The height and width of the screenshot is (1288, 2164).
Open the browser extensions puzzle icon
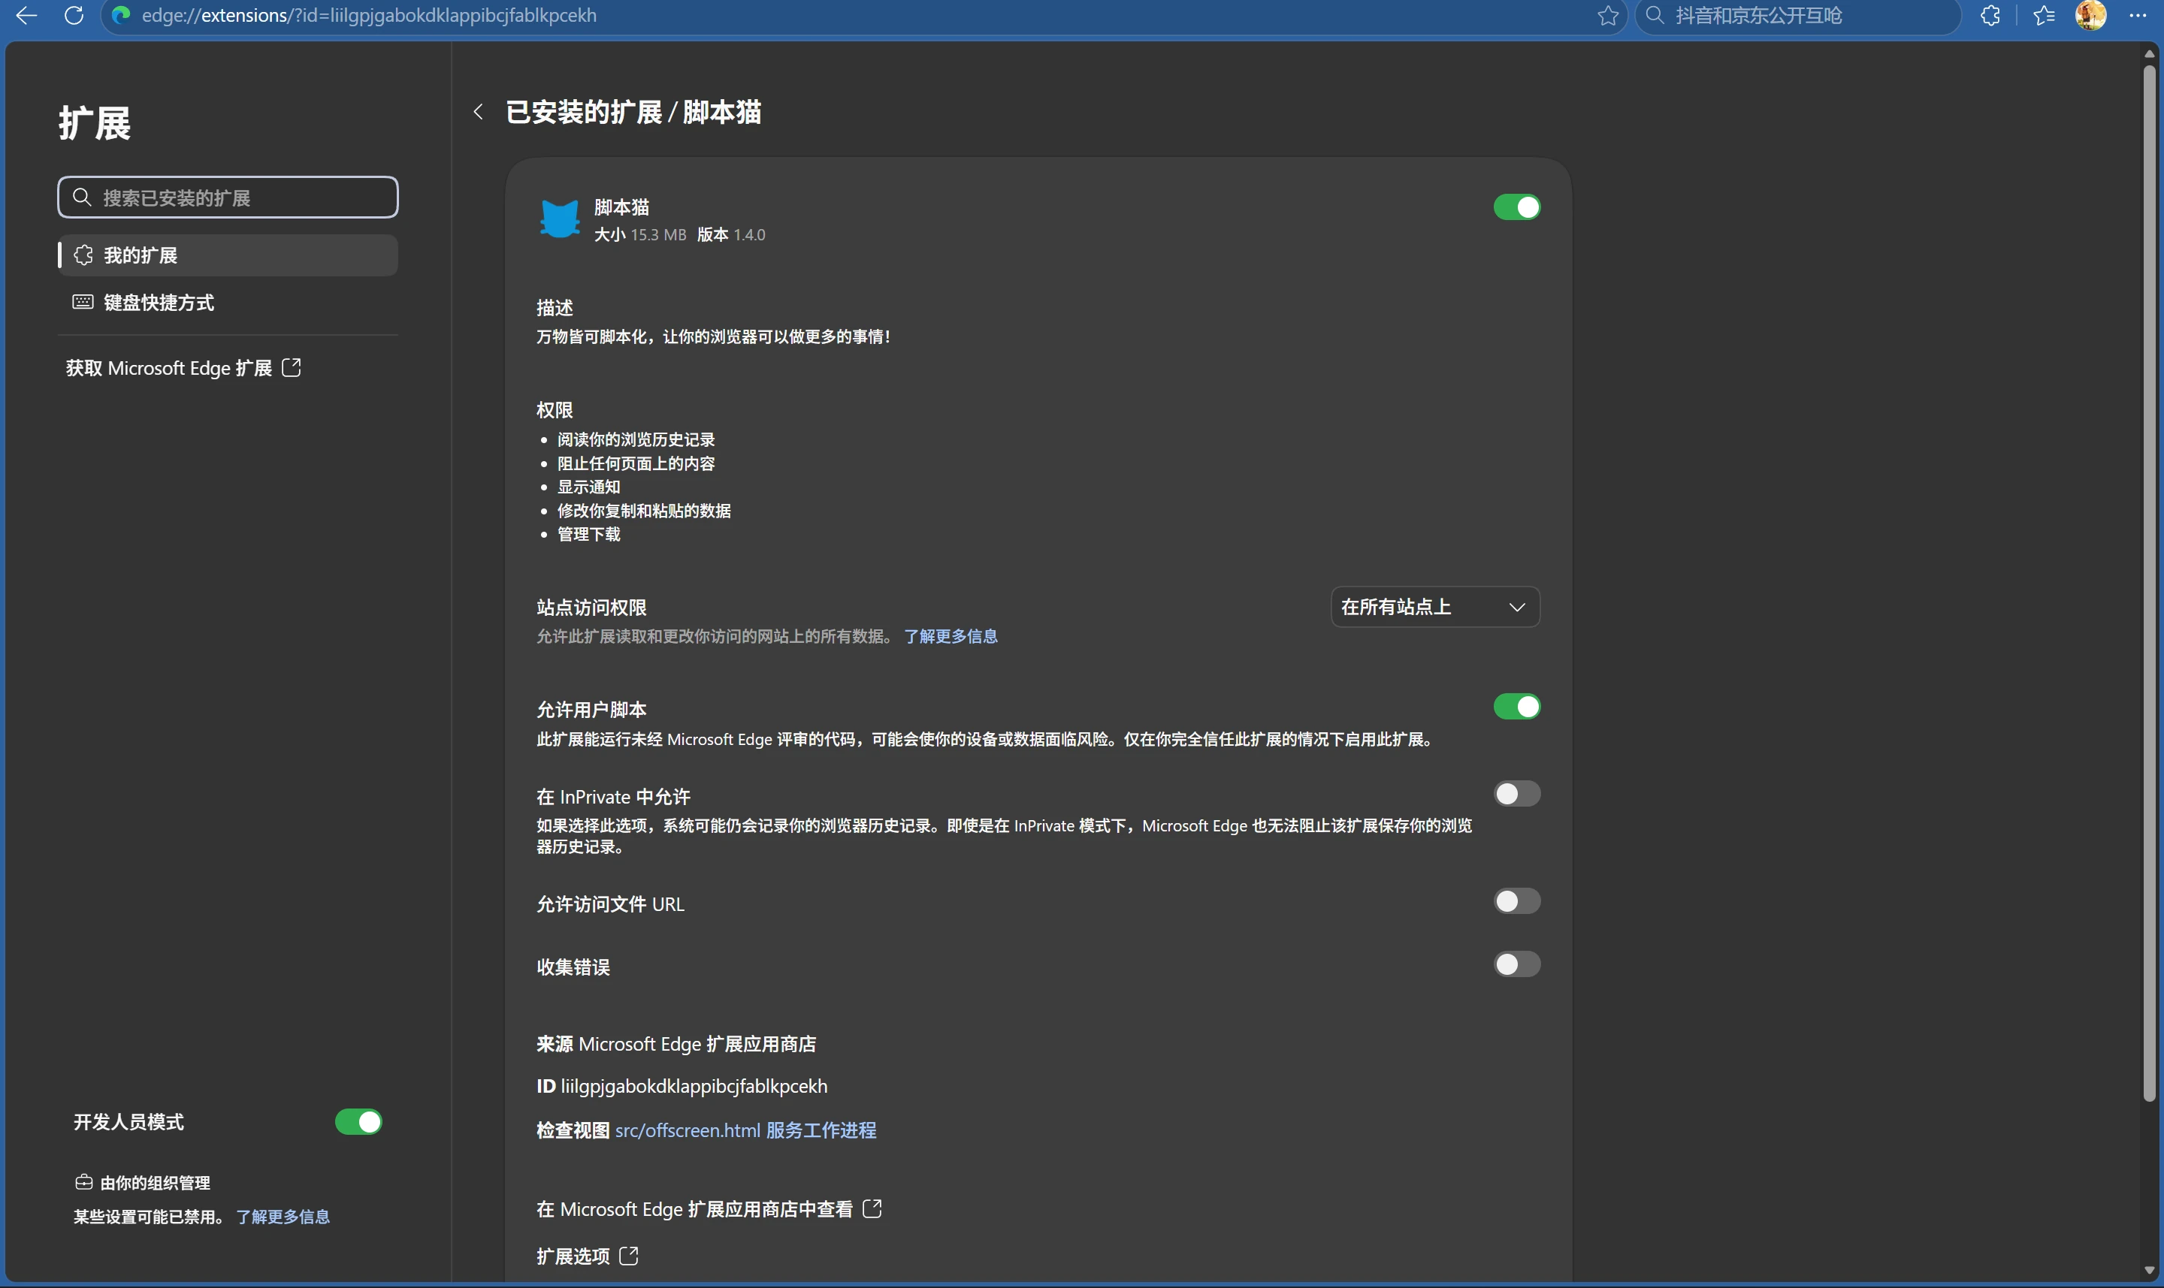click(1990, 16)
